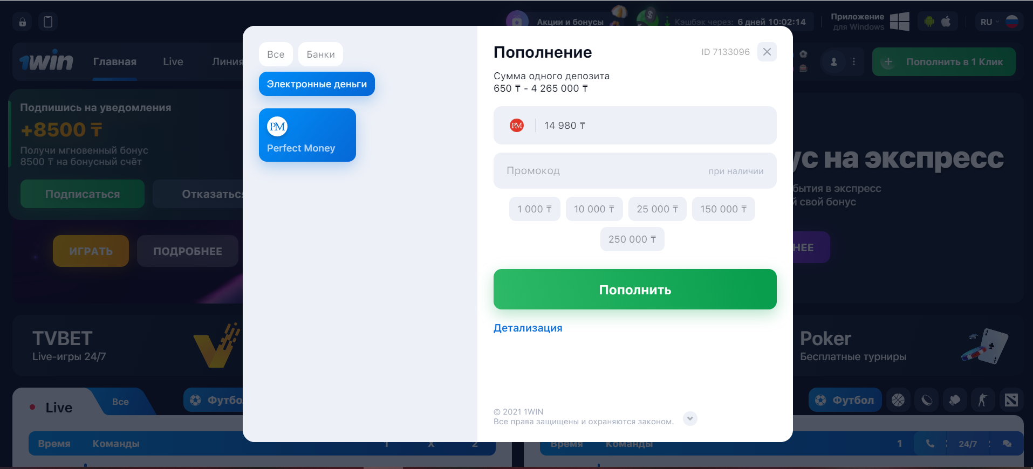This screenshot has width=1033, height=469.
Task: Open the chat bubbles support icon
Action: click(1007, 443)
